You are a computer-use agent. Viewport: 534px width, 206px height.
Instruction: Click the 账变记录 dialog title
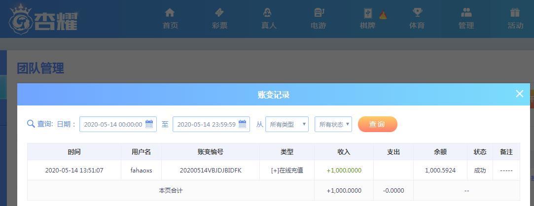pos(274,95)
